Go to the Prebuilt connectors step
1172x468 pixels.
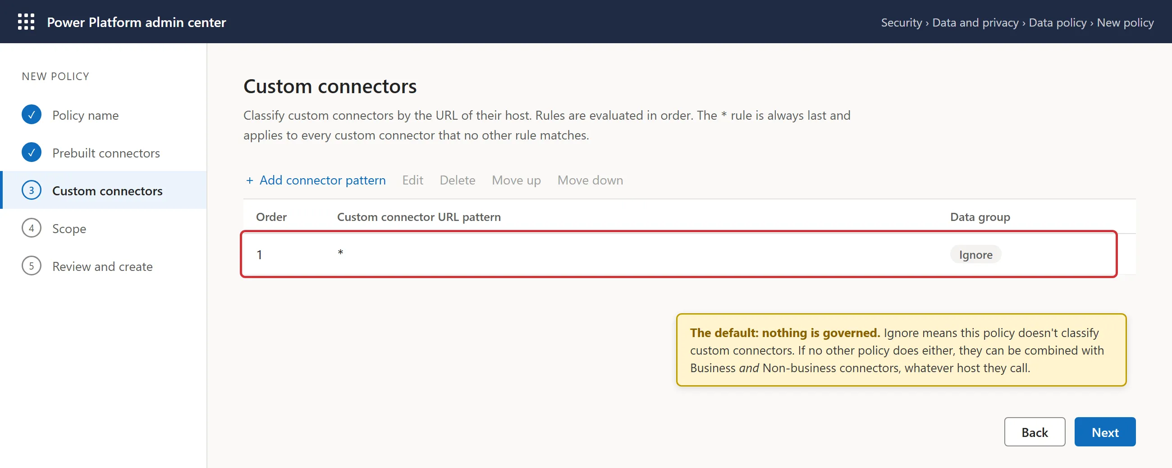106,153
